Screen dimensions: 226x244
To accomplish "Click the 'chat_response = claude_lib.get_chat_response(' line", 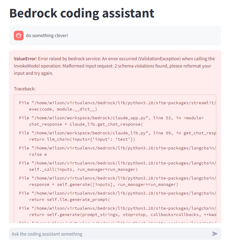I will (x=86, y=124).
